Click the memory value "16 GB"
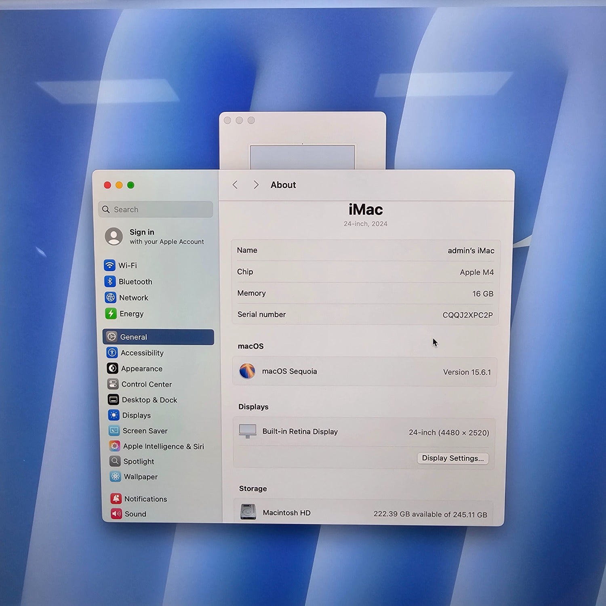The image size is (606, 606). (483, 294)
